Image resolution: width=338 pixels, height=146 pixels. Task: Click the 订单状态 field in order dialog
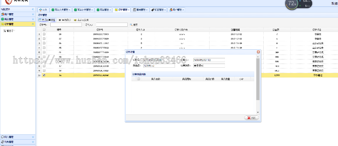209,65
